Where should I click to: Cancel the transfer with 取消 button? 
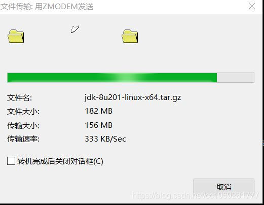[224, 187]
